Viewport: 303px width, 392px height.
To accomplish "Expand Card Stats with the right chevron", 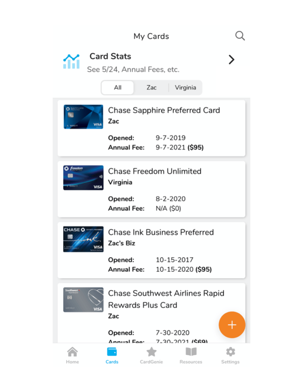I will [231, 60].
